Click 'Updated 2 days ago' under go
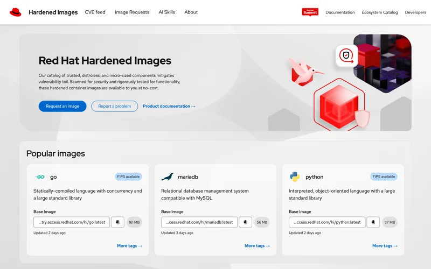 click(50, 233)
